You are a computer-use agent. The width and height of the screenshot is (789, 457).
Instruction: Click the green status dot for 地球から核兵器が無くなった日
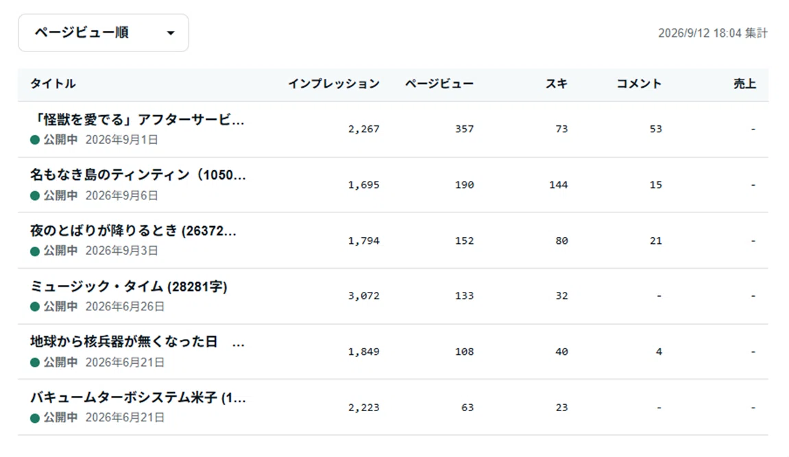[35, 362]
